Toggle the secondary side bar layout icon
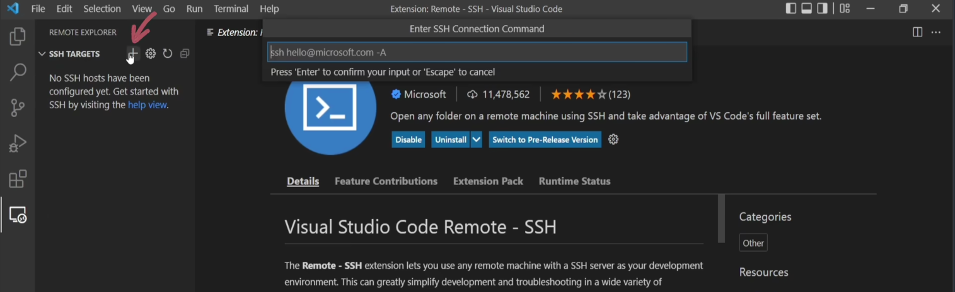The width and height of the screenshot is (955, 292). (822, 9)
